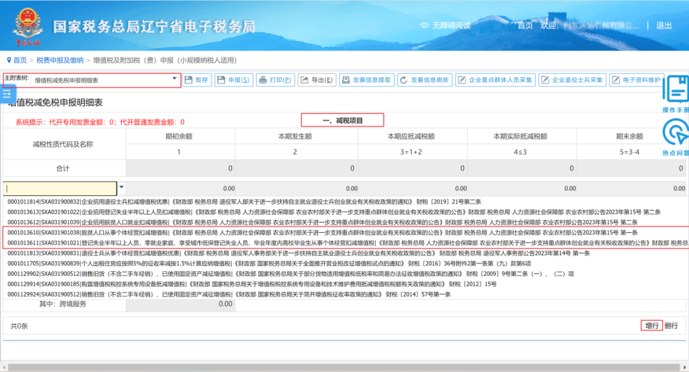The image size is (689, 372).
Task: Log out with 退出
Action: (663, 26)
